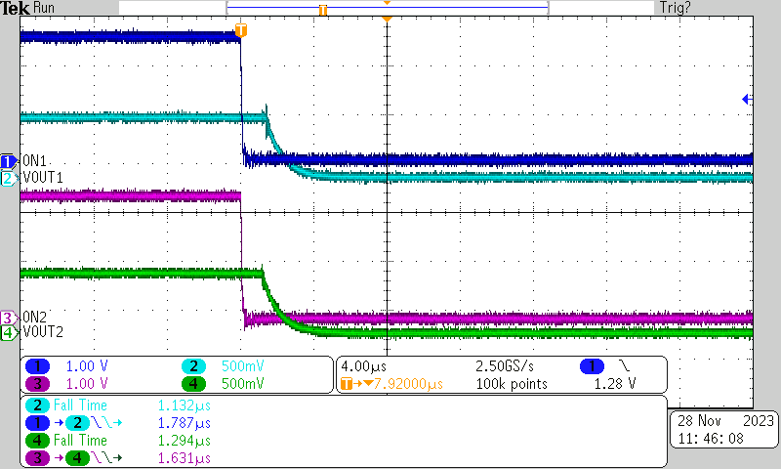The image size is (781, 469).
Task: Click the 28 Nov 2023 date stamp
Action: pyautogui.click(x=725, y=421)
